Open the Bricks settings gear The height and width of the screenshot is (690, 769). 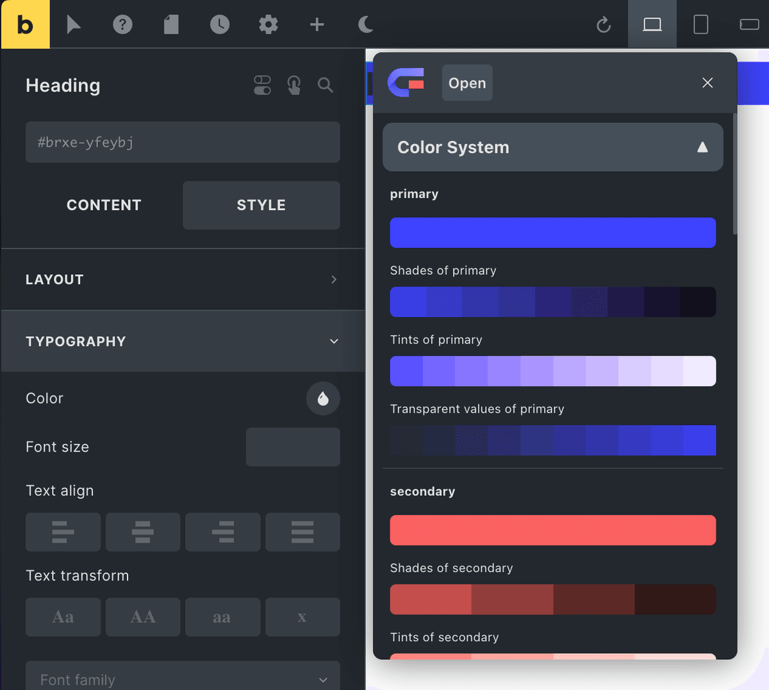click(269, 24)
